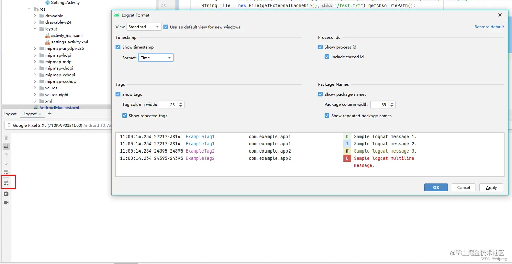Screen dimensions: 512x264
Task: Uncheck Show process id
Action: (320, 47)
